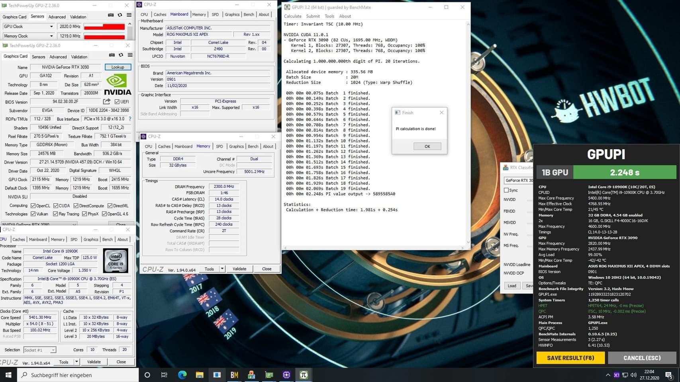Image resolution: width=680 pixels, height=382 pixels.
Task: Click the 2.248 s green result bar
Action: point(625,172)
